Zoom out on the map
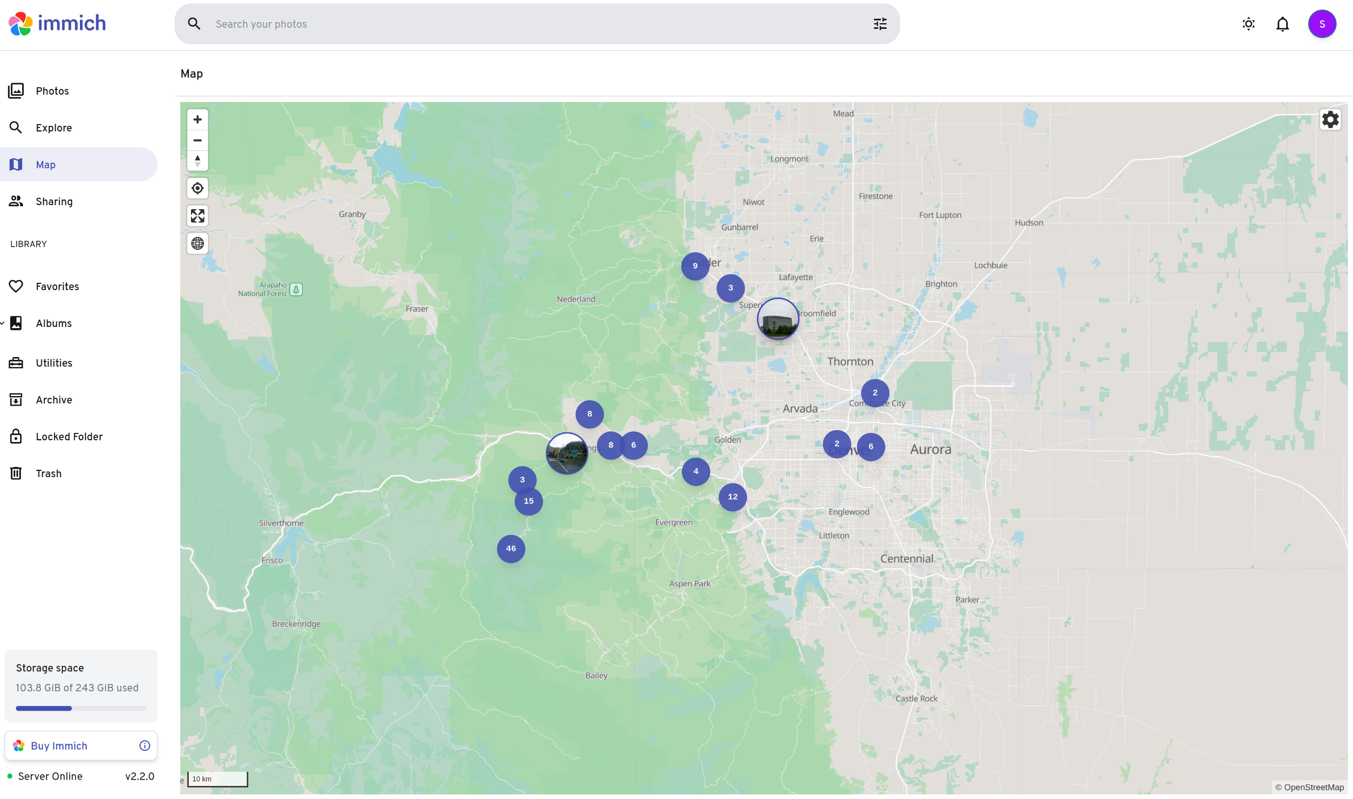Viewport: 1353px width, 799px height. point(197,140)
